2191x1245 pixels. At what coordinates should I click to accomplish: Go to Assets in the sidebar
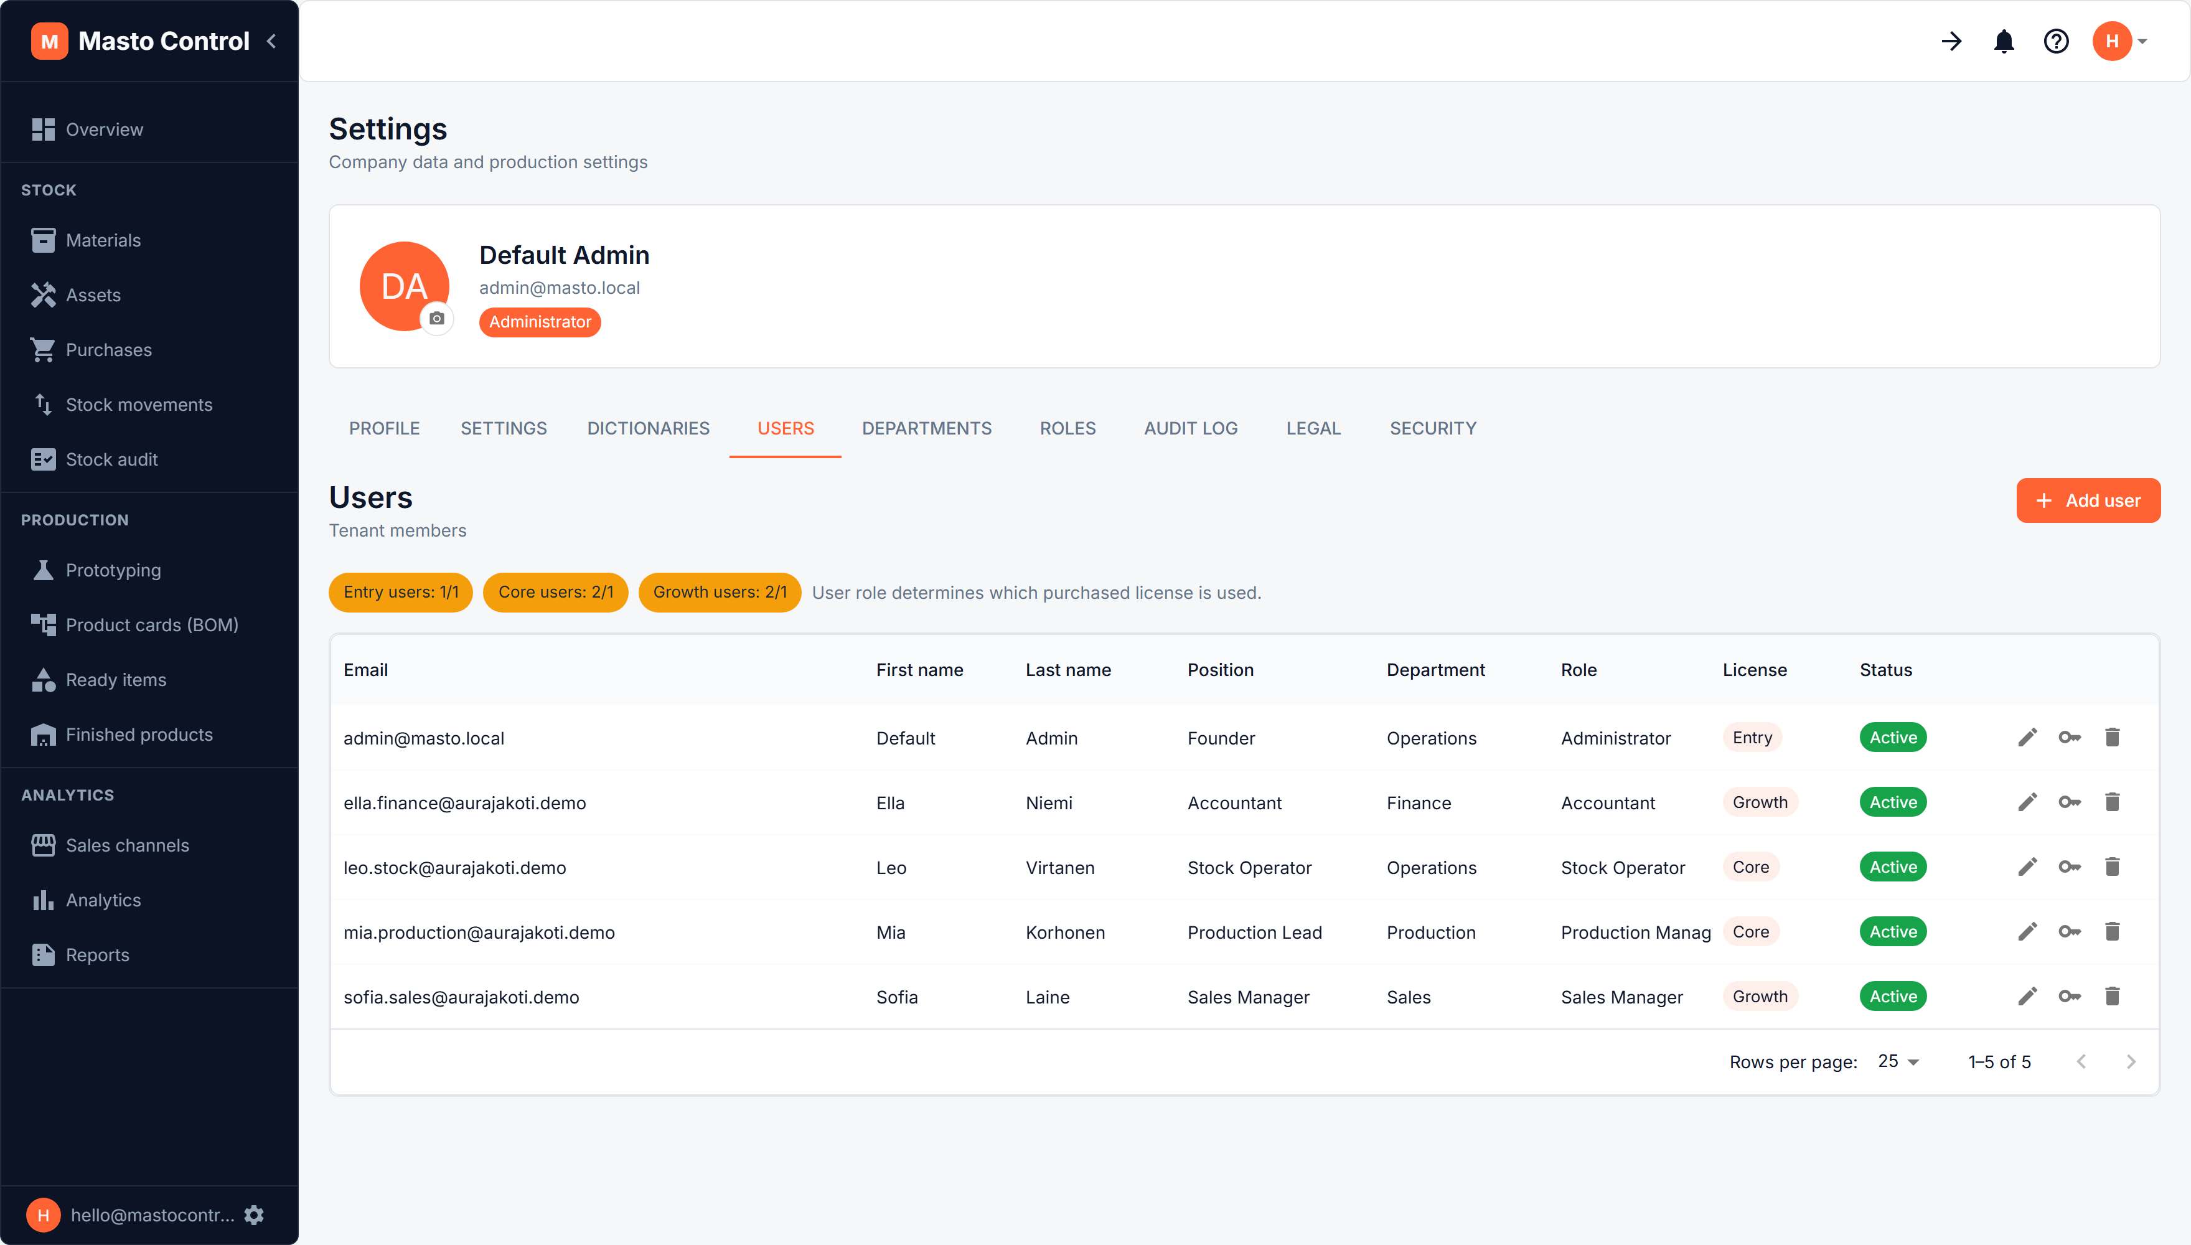pyautogui.click(x=149, y=295)
